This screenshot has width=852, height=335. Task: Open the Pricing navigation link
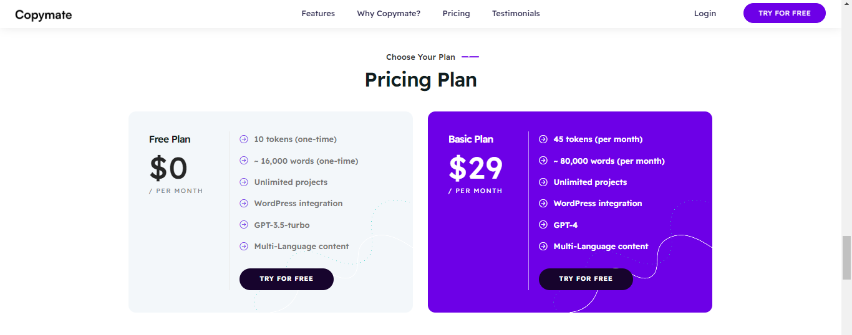pyautogui.click(x=456, y=13)
